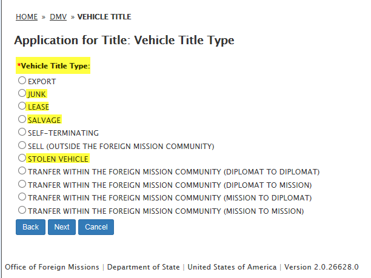Screen dimensions: 371x278
Task: Click the Cancel button
Action: (96, 227)
